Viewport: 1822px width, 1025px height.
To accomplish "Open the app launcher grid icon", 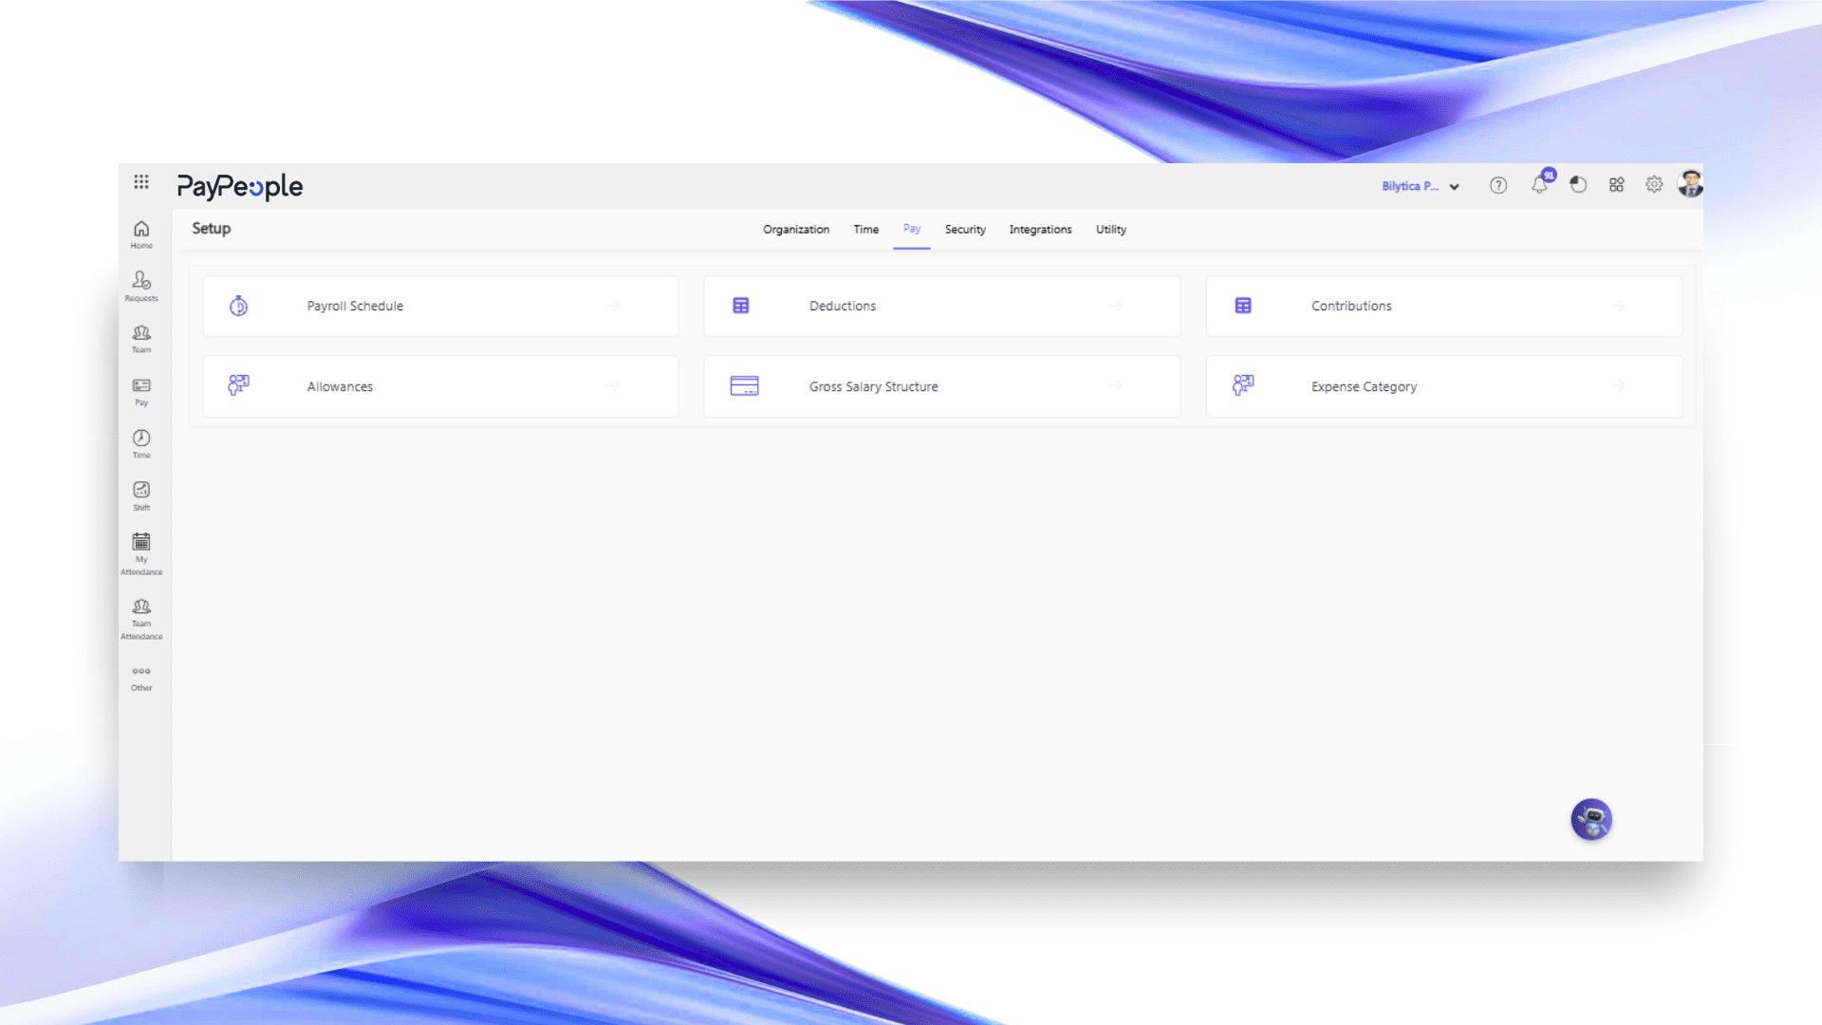I will [141, 181].
